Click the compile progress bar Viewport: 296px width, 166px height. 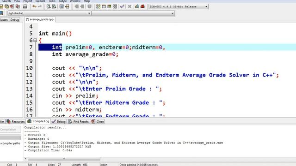[10, 137]
